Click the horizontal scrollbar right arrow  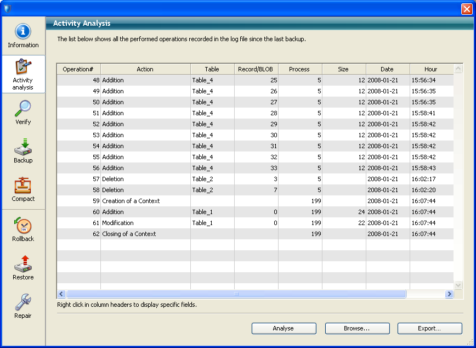coord(449,294)
